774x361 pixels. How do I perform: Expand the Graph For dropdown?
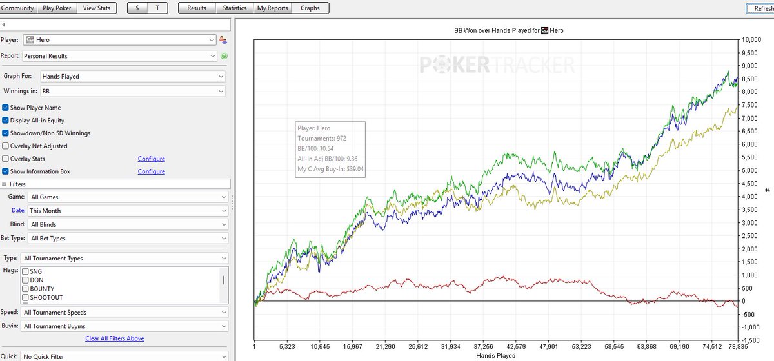132,76
